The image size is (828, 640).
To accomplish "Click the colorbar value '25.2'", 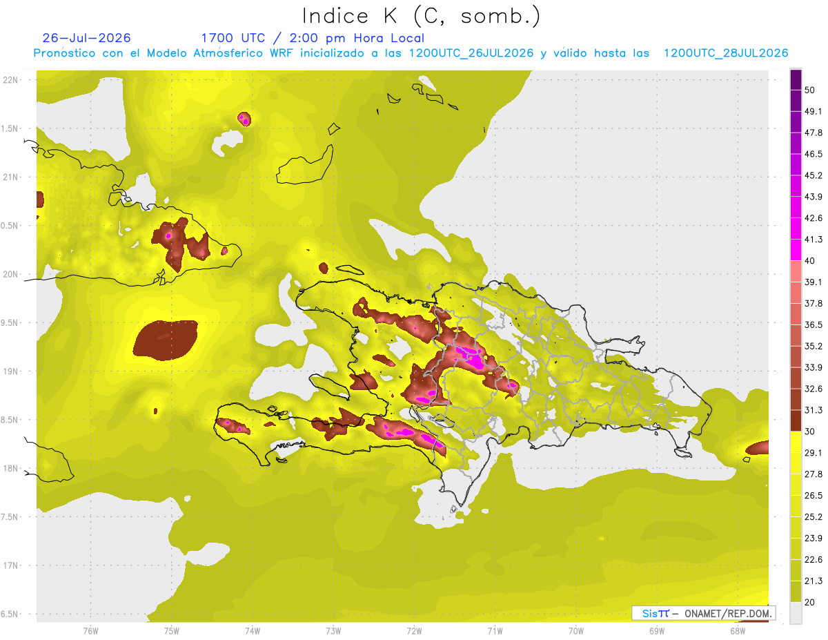I will (x=814, y=517).
